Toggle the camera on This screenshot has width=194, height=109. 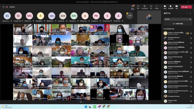point(165,7)
